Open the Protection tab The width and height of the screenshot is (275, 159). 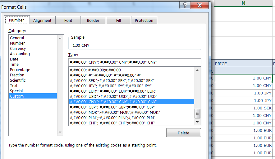click(144, 20)
